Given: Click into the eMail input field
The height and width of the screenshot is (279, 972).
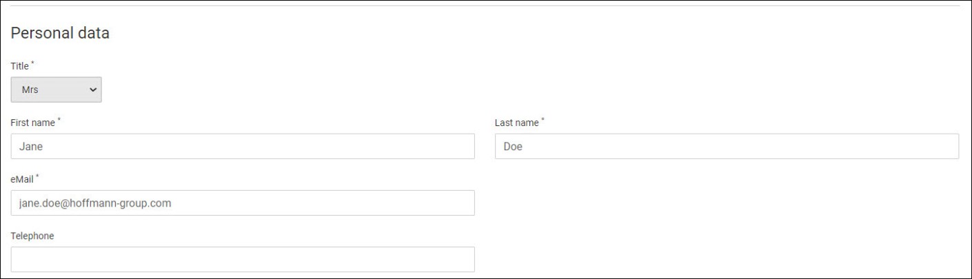Looking at the screenshot, I should [243, 203].
